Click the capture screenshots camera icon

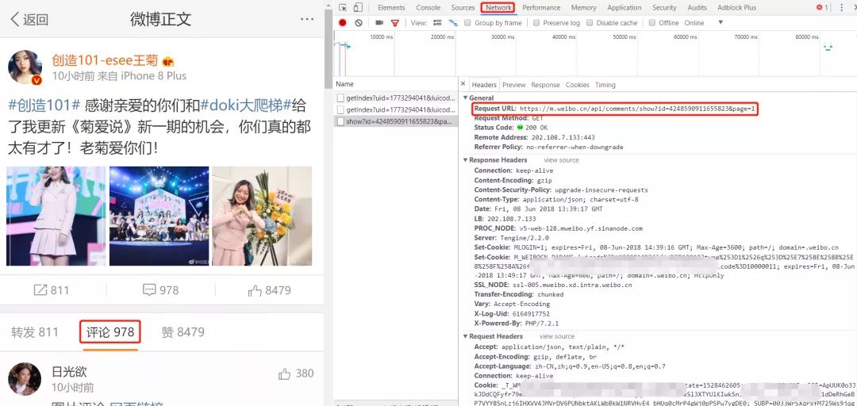click(x=379, y=23)
